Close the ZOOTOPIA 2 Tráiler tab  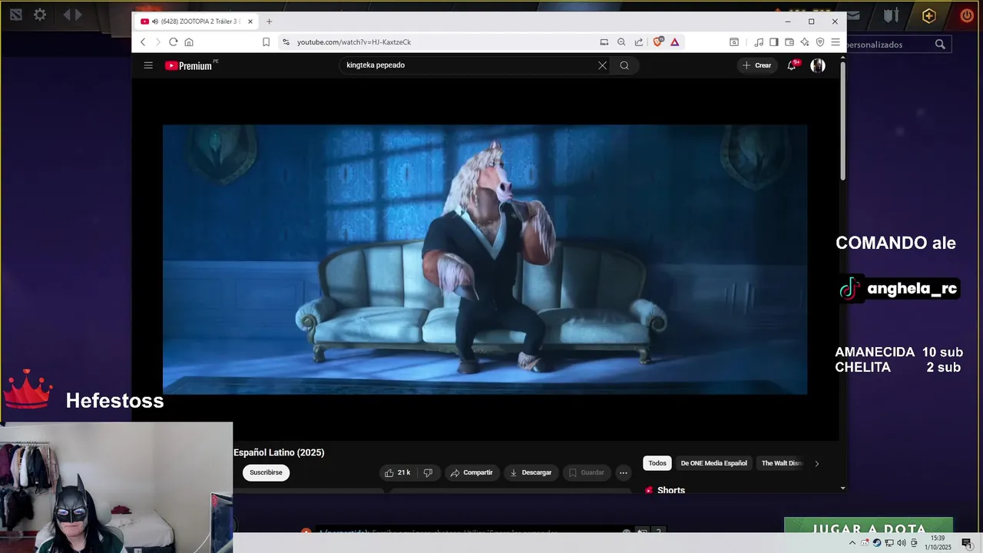coord(250,22)
